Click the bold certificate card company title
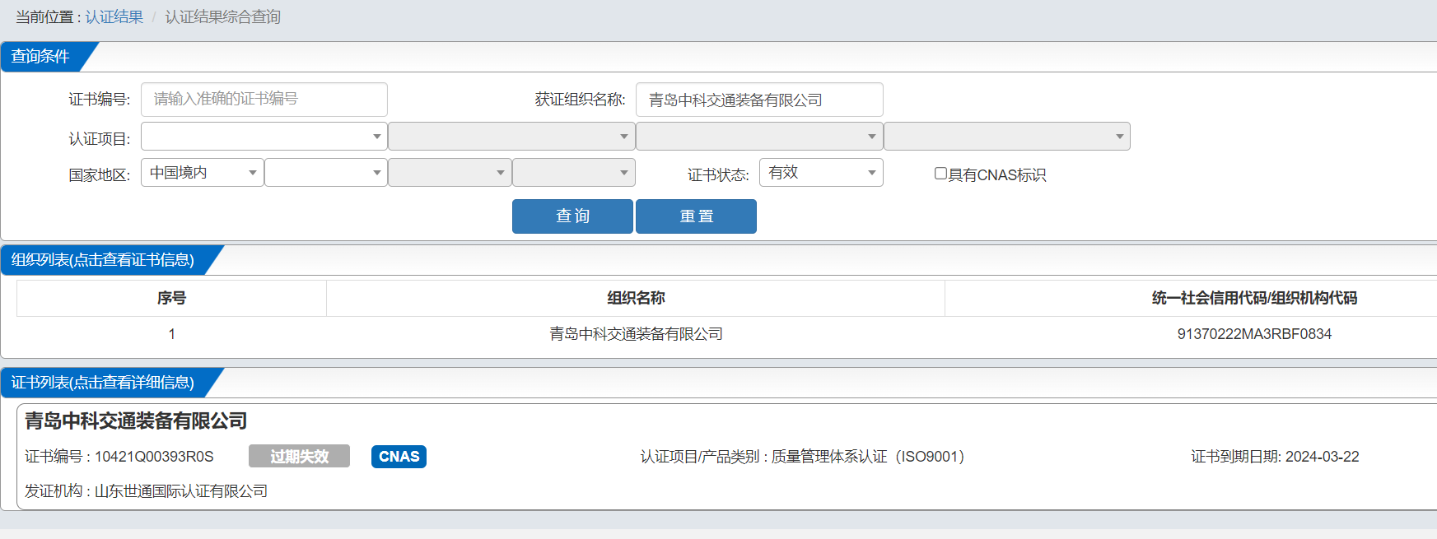Viewport: 1437px width, 539px height. (x=136, y=421)
